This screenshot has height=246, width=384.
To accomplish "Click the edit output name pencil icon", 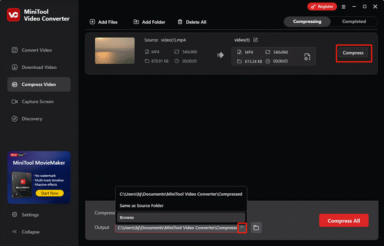I will point(255,40).
